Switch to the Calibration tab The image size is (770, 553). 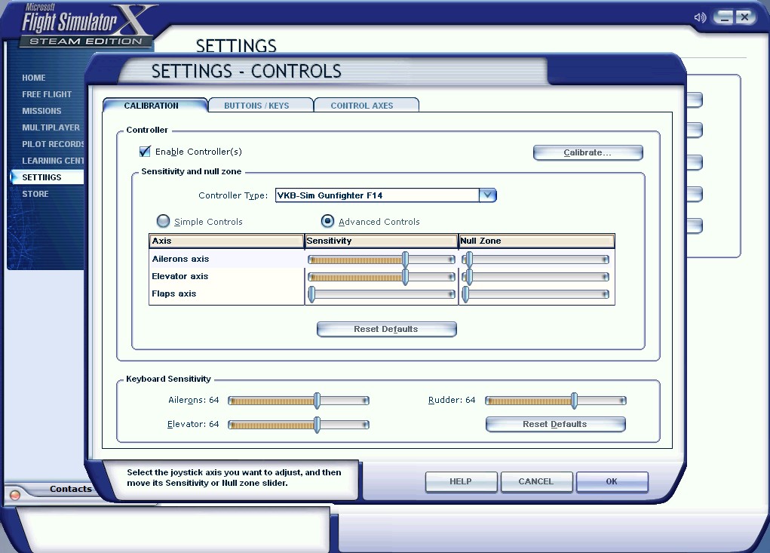(x=155, y=105)
